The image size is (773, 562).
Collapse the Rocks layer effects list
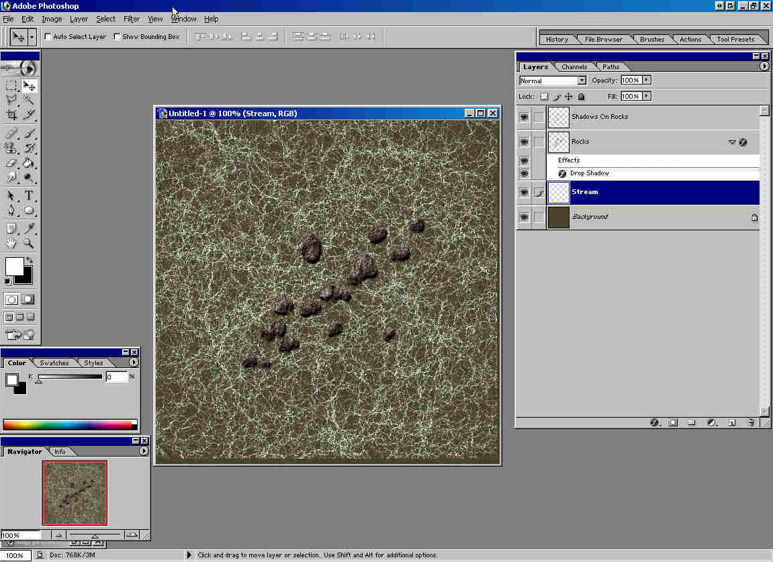pos(732,142)
